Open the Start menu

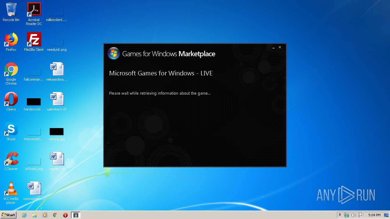8,215
